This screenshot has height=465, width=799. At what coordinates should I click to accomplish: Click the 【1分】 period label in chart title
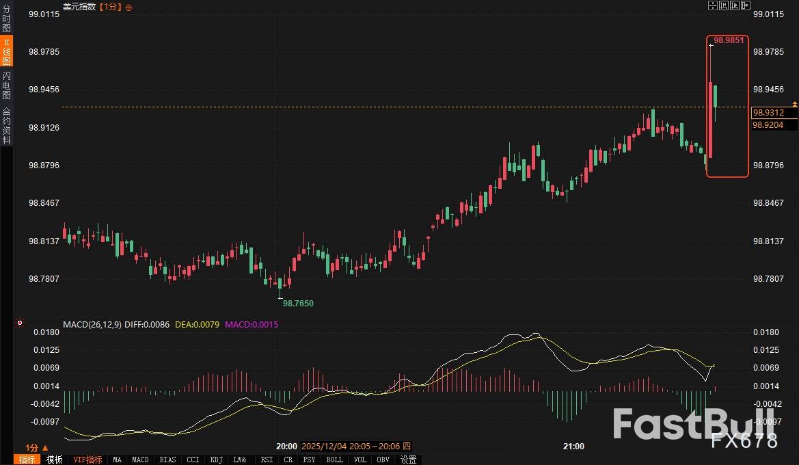click(x=111, y=7)
